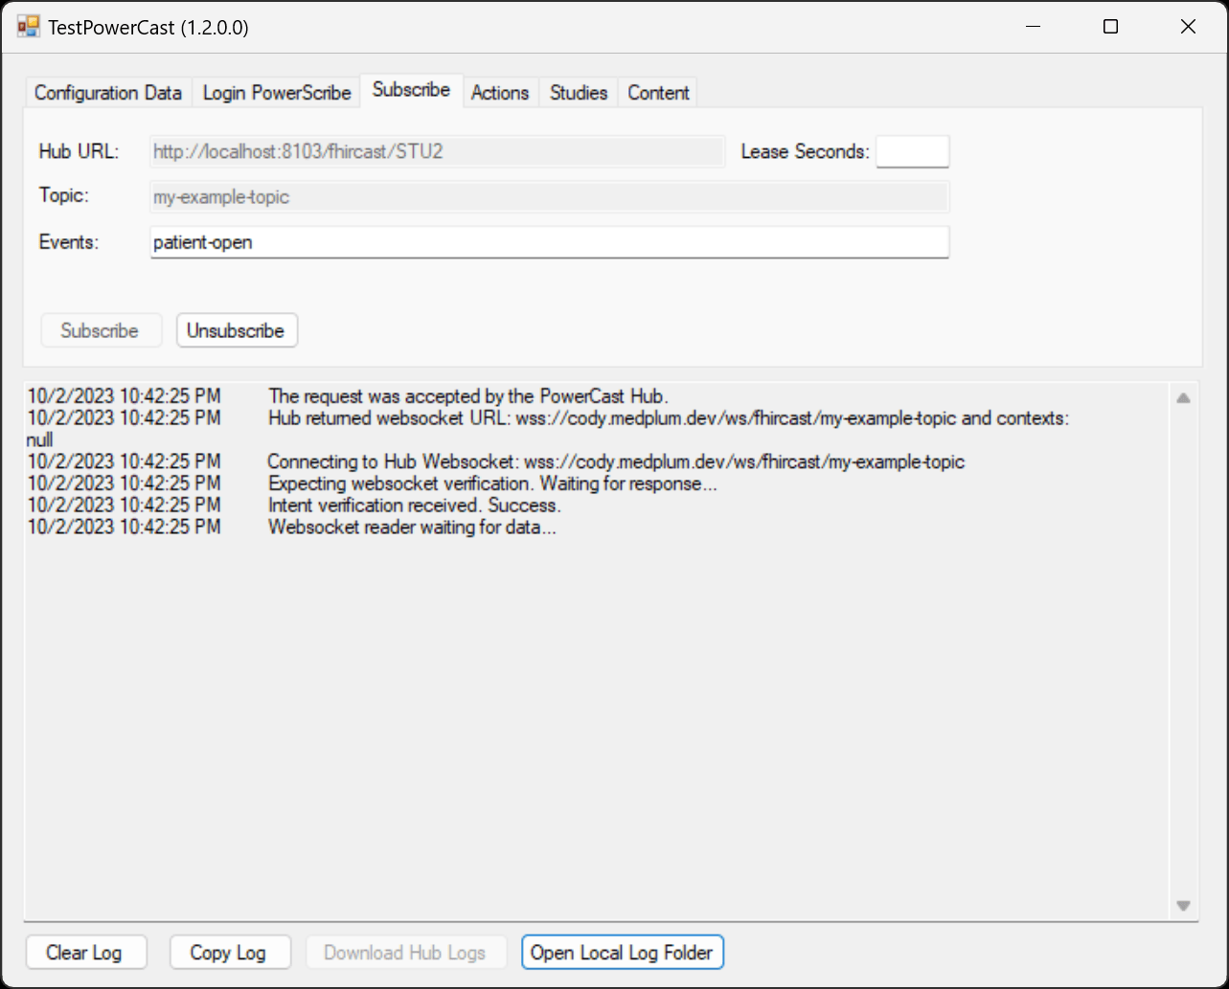This screenshot has width=1229, height=989.
Task: Click the Copy Log button
Action: point(229,953)
